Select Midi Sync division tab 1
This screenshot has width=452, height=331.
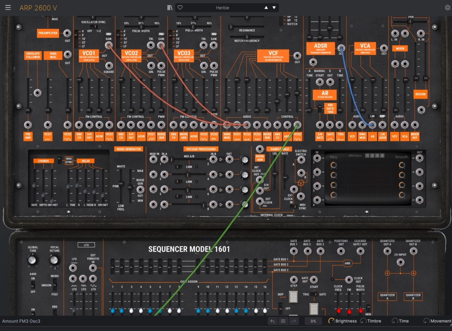pyautogui.click(x=367, y=156)
